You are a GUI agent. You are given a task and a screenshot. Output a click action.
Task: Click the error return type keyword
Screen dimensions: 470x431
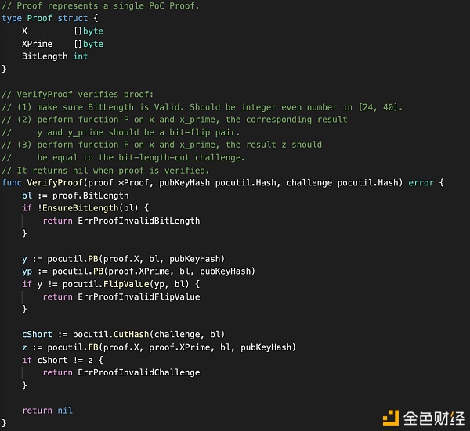[421, 182]
